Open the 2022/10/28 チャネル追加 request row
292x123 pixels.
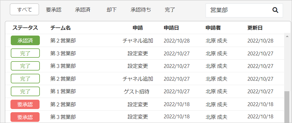pos(145,41)
